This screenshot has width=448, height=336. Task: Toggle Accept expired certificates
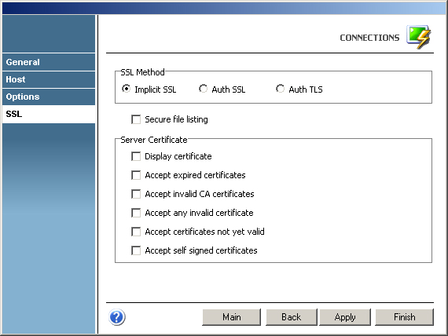pyautogui.click(x=136, y=175)
